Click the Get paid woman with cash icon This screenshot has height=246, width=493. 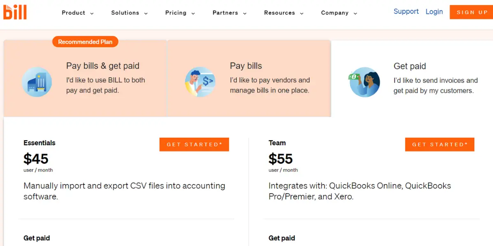(364, 82)
